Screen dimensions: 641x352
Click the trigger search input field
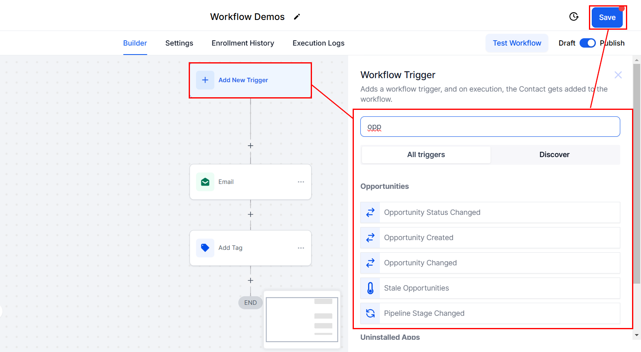[x=490, y=127]
